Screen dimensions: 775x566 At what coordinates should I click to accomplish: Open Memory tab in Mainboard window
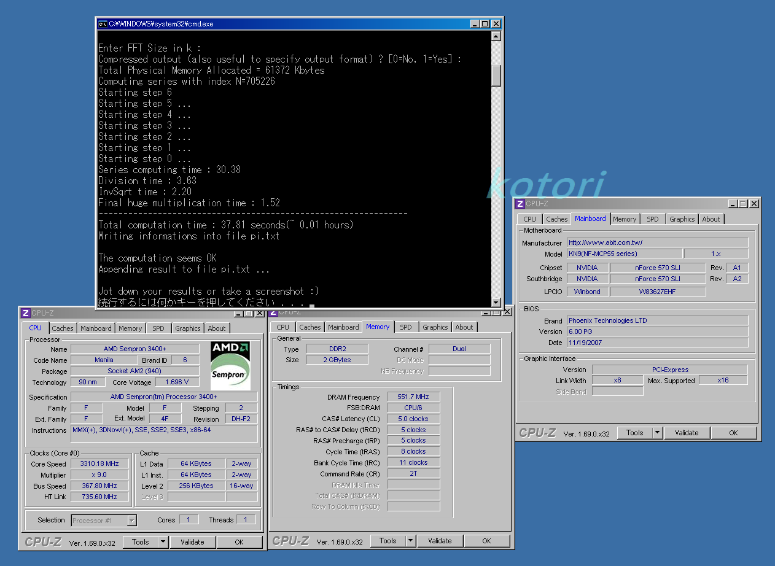pos(625,219)
